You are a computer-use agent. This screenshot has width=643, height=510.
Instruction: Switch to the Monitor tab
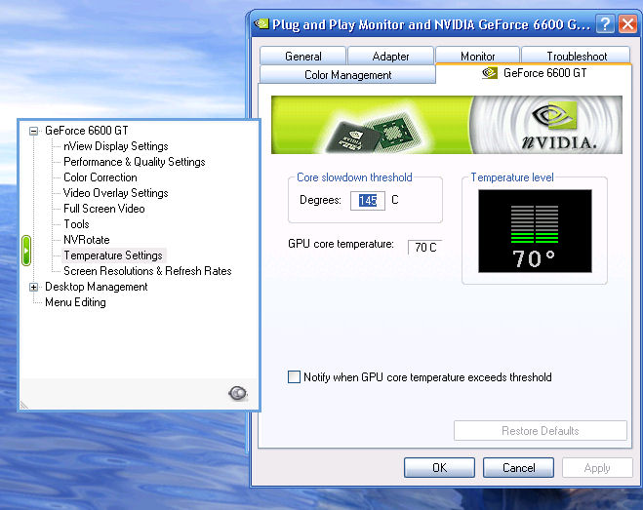(x=478, y=57)
